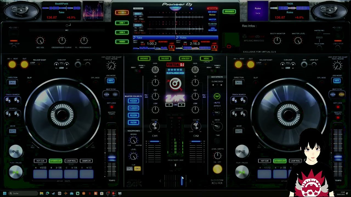Click the crossfader handle

point(182,181)
